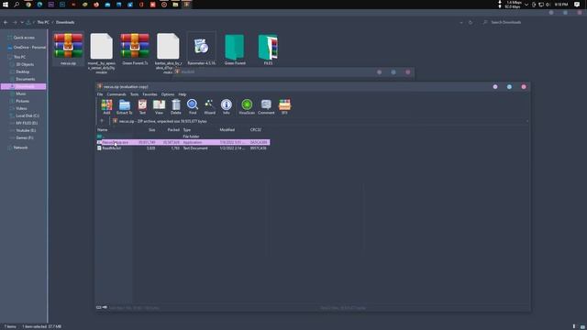Select the FILES folder in Downloads
Screen dimensions: 587x330
tap(268, 49)
